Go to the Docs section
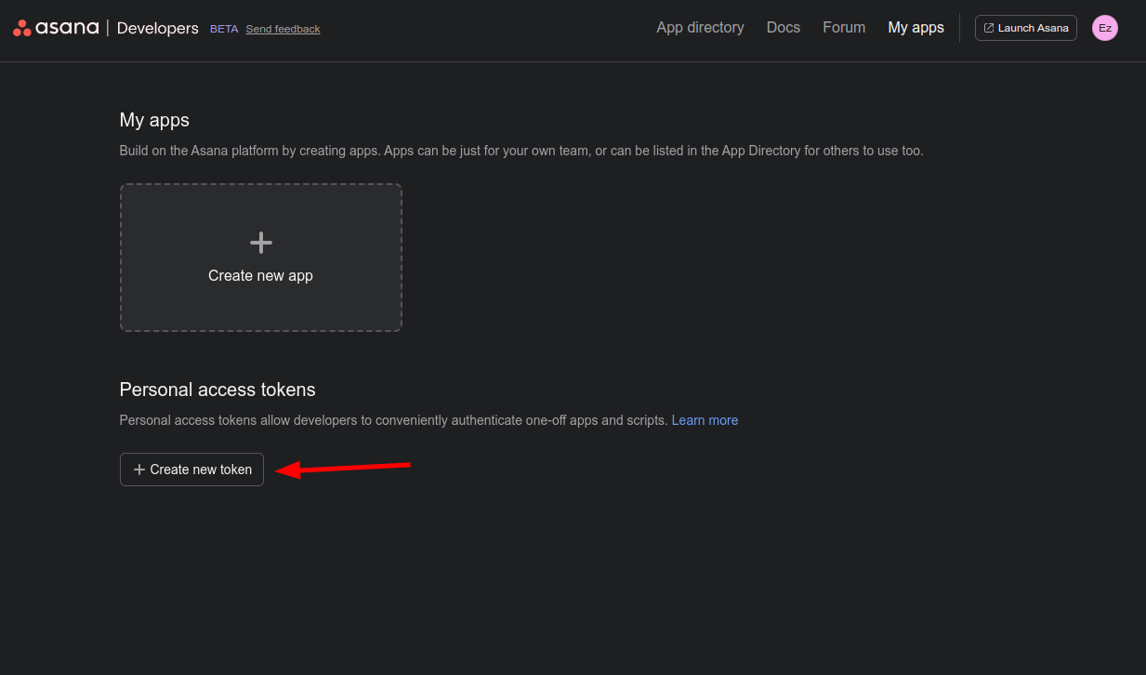 pyautogui.click(x=784, y=28)
